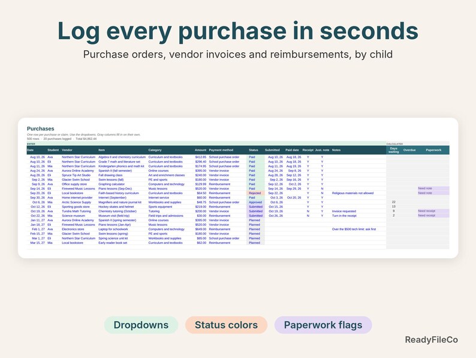The width and height of the screenshot is (476, 358).
Task: Click the Rejected status cell
Action: coord(255,193)
